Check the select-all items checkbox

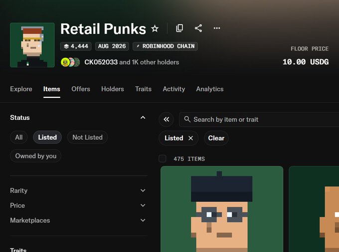click(163, 159)
